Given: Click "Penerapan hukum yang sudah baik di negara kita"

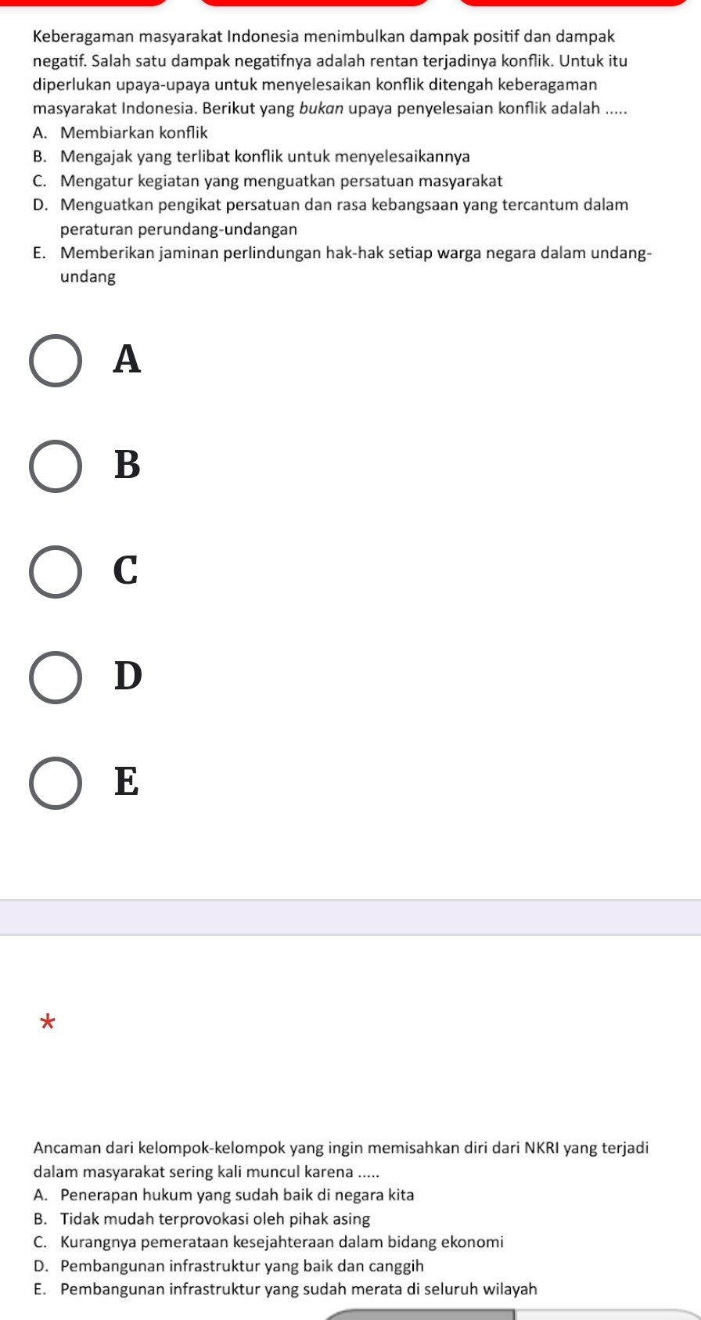Looking at the screenshot, I should pos(237,1195).
